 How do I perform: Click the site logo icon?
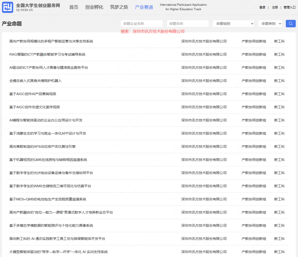(8, 7)
